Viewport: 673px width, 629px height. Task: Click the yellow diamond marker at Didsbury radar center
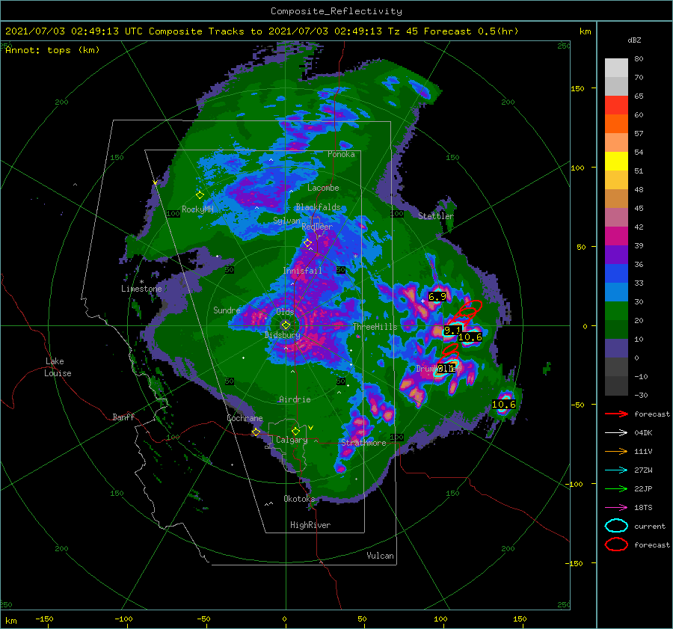point(286,325)
